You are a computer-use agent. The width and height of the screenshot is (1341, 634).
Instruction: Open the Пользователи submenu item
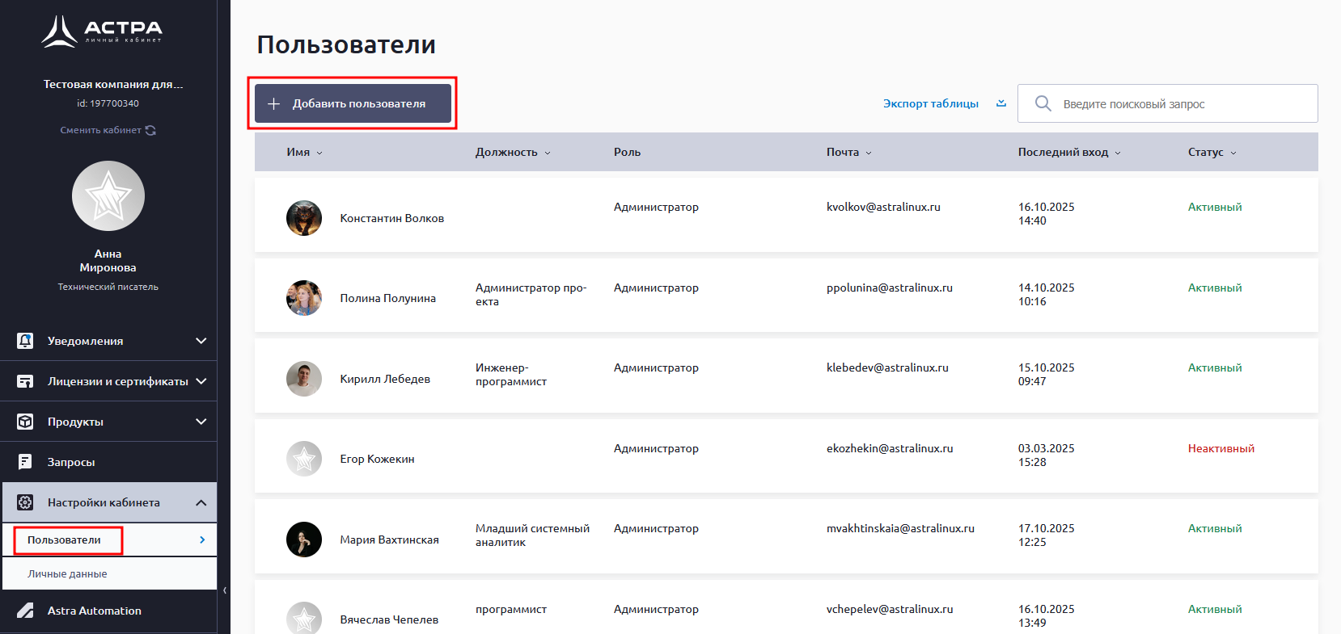click(x=65, y=540)
